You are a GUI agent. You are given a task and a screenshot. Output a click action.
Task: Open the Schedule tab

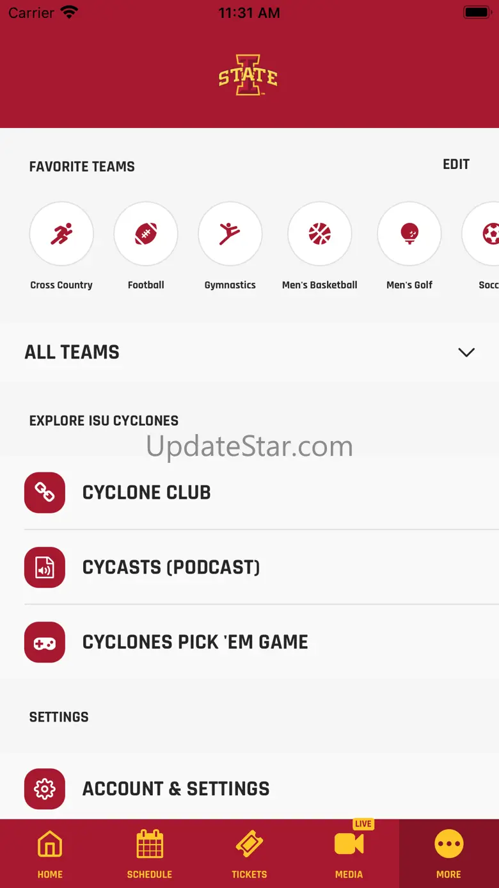[x=150, y=854]
